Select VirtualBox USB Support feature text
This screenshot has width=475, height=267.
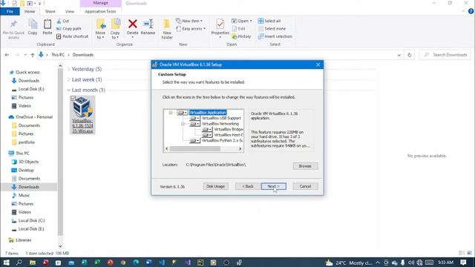221,118
